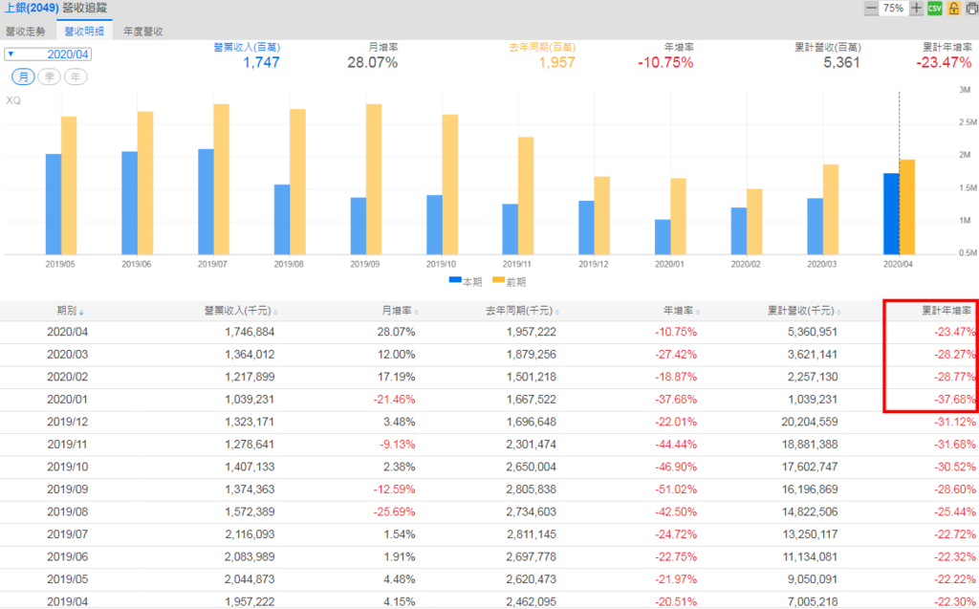Viewport: 979px width, 609px height.
Task: Switch to the 營收走勢 tab
Action: point(26,32)
